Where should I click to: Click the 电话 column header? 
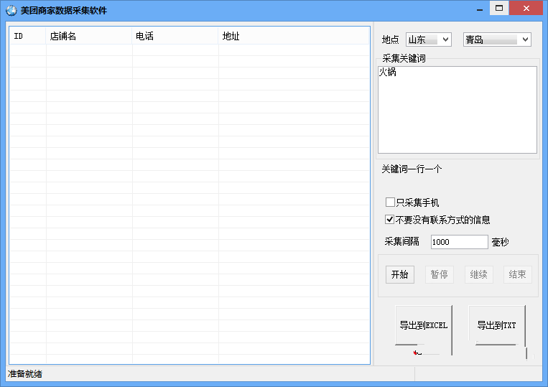175,36
